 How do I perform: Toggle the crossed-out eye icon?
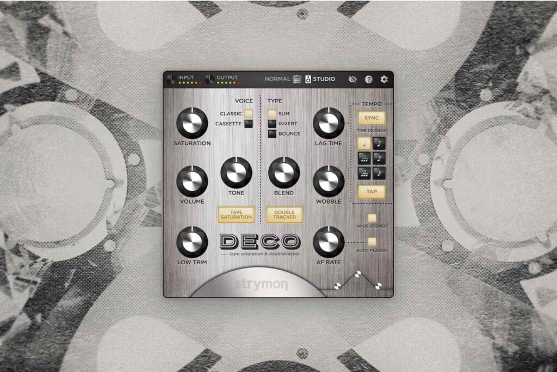[x=352, y=80]
